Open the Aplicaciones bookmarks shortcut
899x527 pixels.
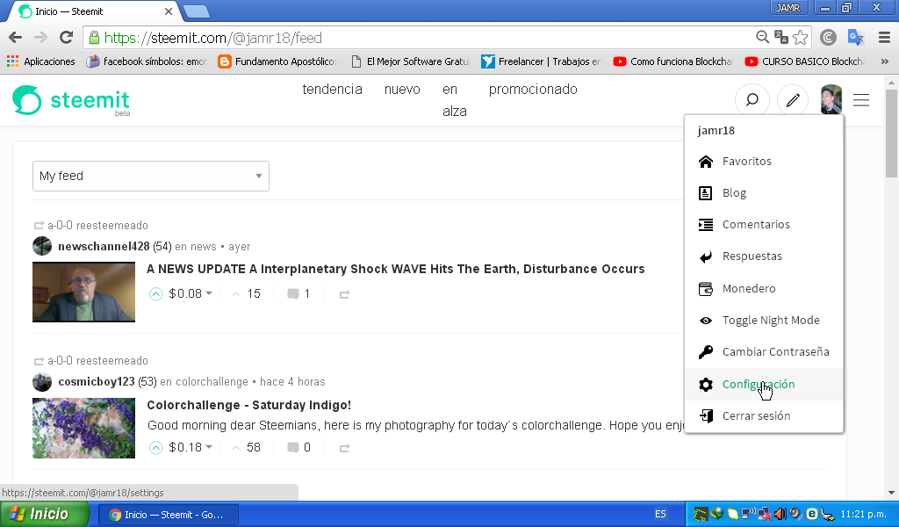pyautogui.click(x=40, y=61)
